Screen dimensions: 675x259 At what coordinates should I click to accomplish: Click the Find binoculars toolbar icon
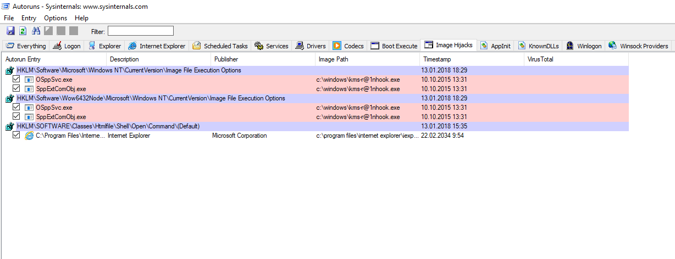[x=36, y=31]
